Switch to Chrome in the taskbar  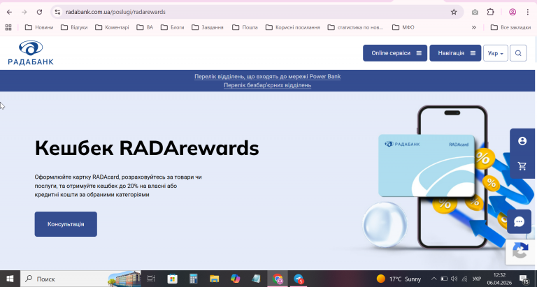click(278, 279)
